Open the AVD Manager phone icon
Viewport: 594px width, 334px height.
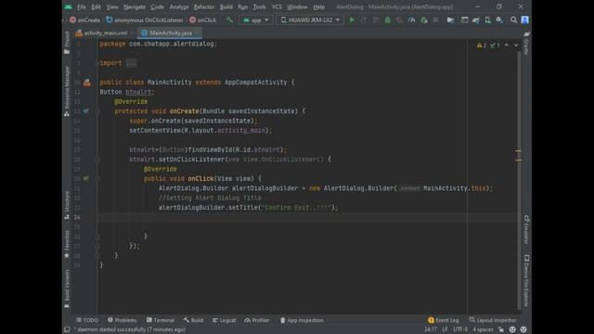[487, 19]
